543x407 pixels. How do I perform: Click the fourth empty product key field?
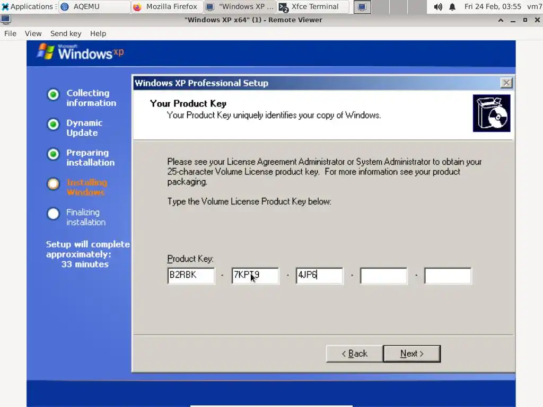384,276
